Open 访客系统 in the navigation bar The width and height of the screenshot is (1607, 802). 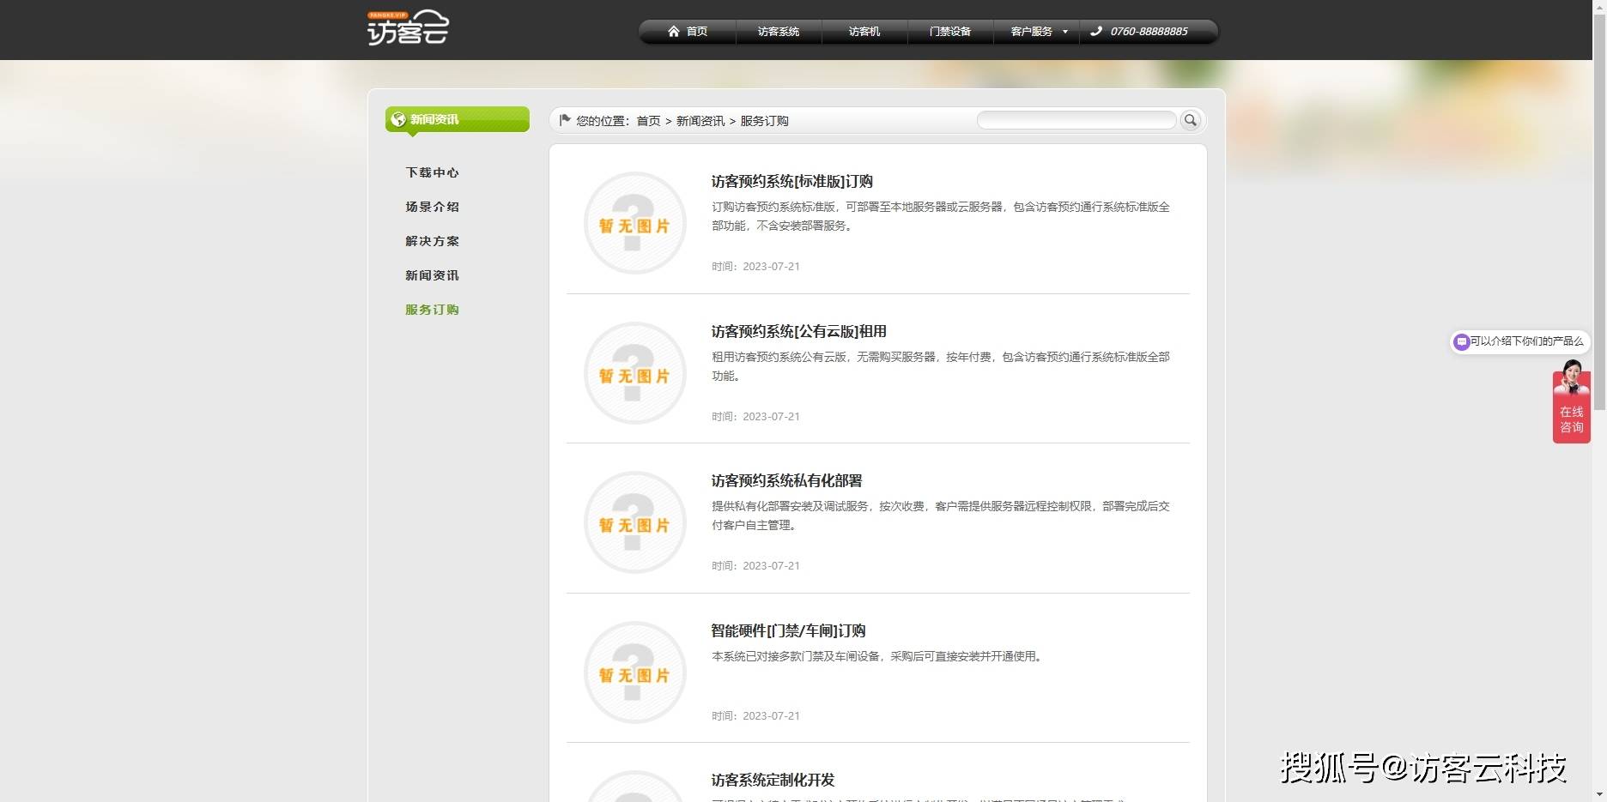tap(778, 32)
